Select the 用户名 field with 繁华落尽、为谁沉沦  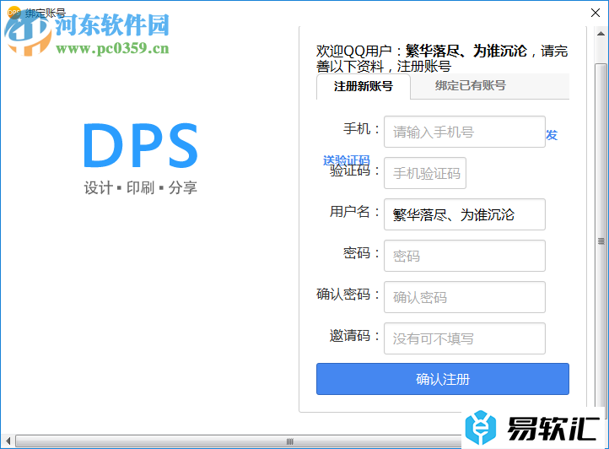(465, 214)
